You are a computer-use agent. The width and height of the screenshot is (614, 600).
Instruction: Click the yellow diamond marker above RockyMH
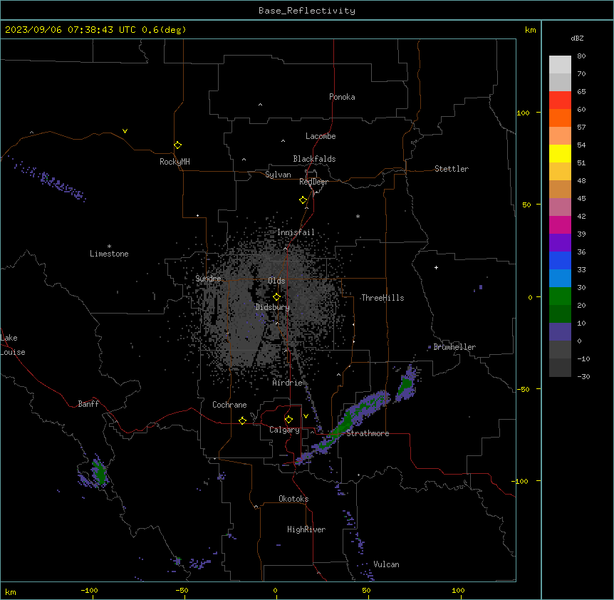click(x=177, y=145)
